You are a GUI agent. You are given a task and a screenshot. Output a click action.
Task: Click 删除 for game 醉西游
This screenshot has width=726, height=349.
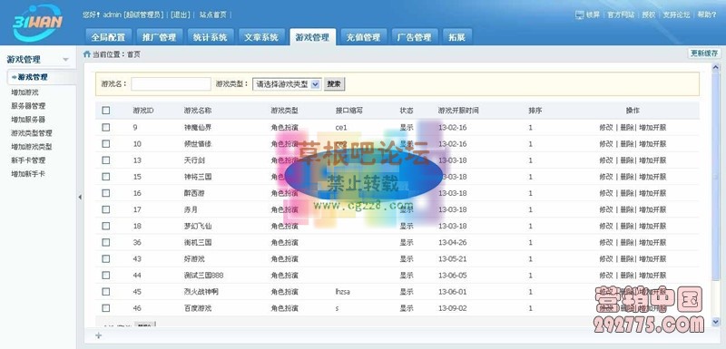point(627,193)
